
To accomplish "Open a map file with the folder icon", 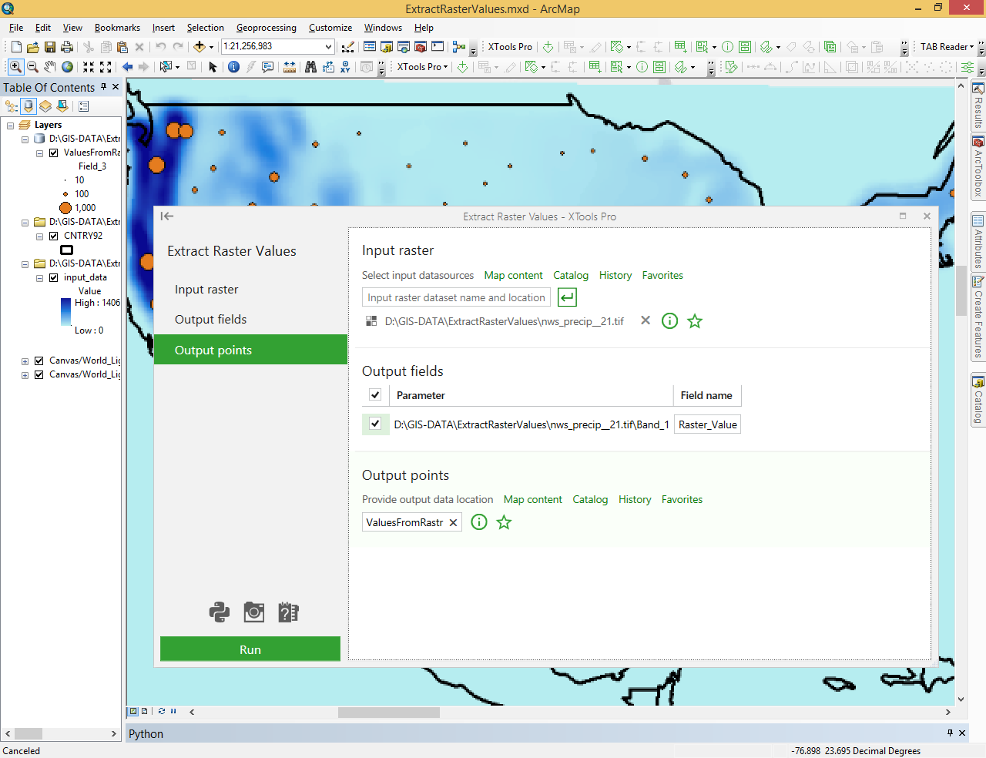I will click(x=32, y=47).
